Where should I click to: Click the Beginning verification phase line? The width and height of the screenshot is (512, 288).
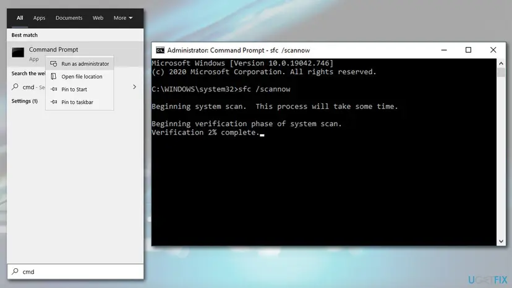click(x=247, y=124)
